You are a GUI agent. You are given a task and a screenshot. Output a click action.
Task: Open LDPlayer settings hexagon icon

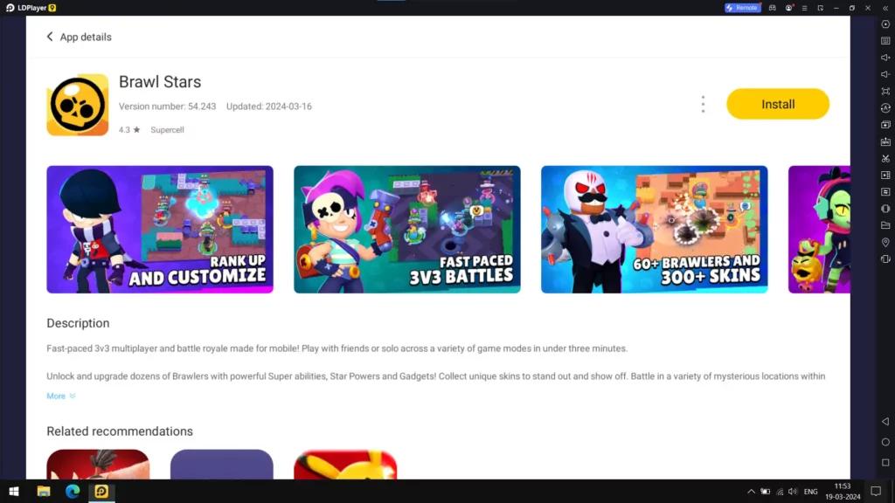pyautogui.click(x=885, y=24)
